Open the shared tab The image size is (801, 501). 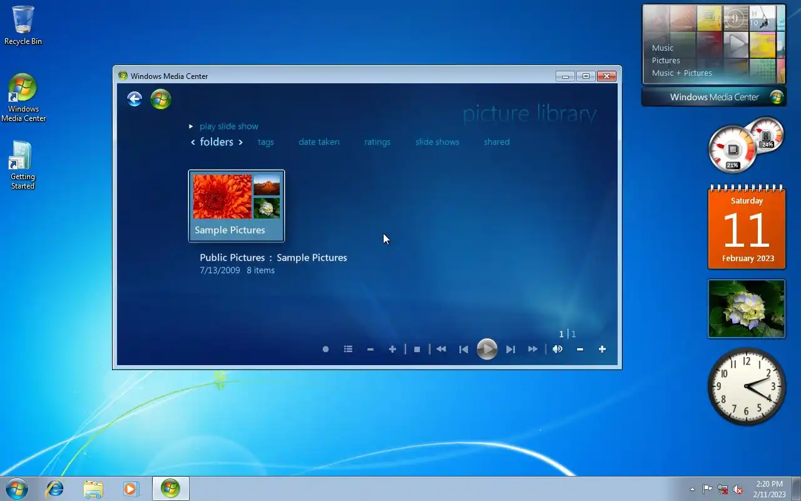point(497,142)
